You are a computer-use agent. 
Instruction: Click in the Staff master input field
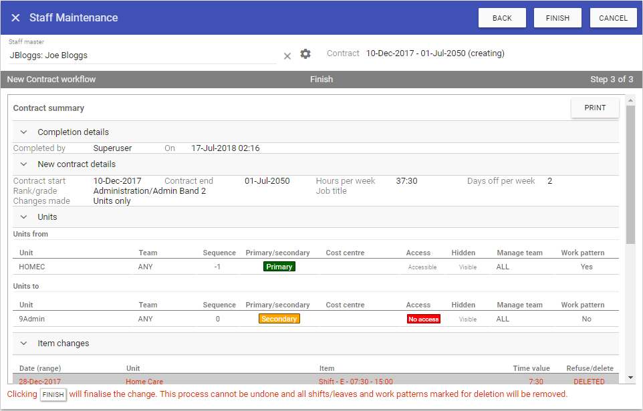coord(140,55)
